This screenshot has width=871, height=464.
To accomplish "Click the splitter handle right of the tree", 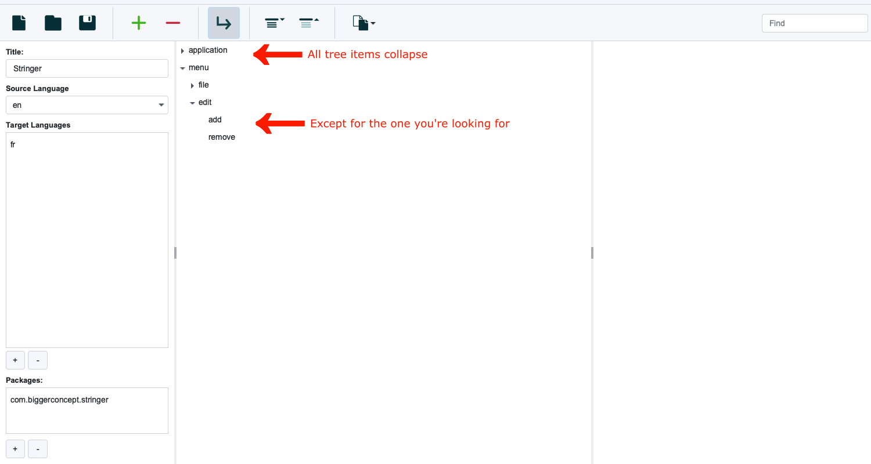I will 592,252.
